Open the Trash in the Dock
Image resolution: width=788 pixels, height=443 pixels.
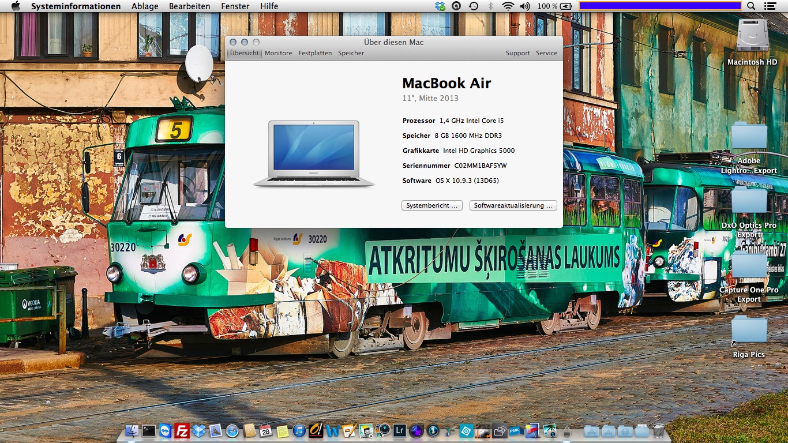pos(659,431)
